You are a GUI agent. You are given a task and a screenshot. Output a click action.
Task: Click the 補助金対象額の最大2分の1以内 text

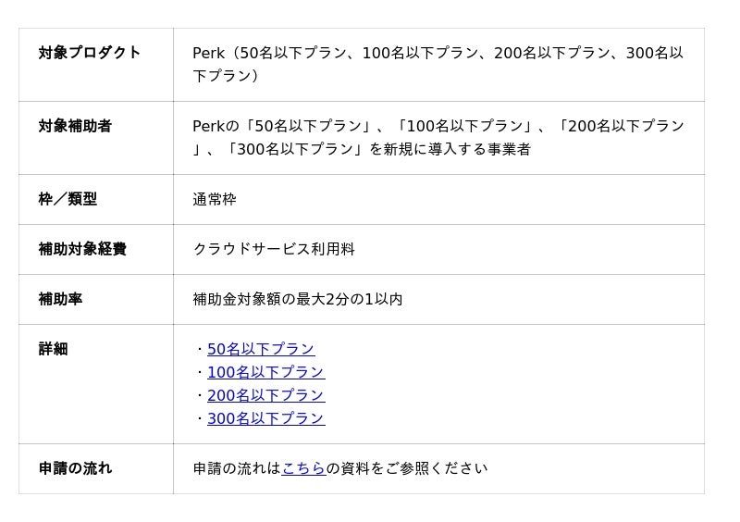coord(298,299)
